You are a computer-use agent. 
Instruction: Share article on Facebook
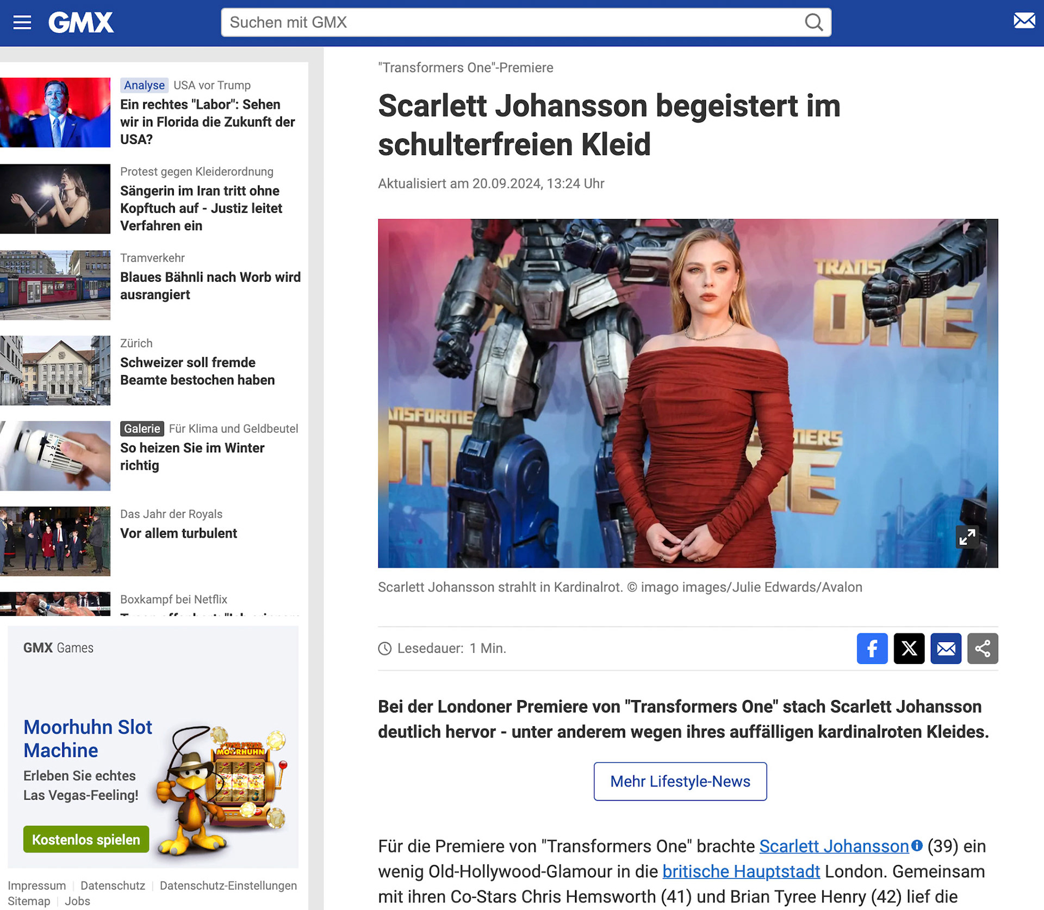872,648
